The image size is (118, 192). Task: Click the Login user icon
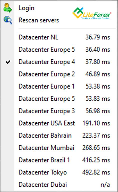[x=8, y=8]
